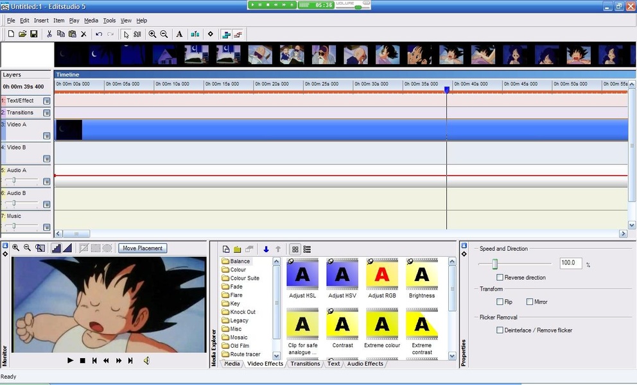637x385 pixels.
Task: Select the Cut scissors icon
Action: click(49, 34)
